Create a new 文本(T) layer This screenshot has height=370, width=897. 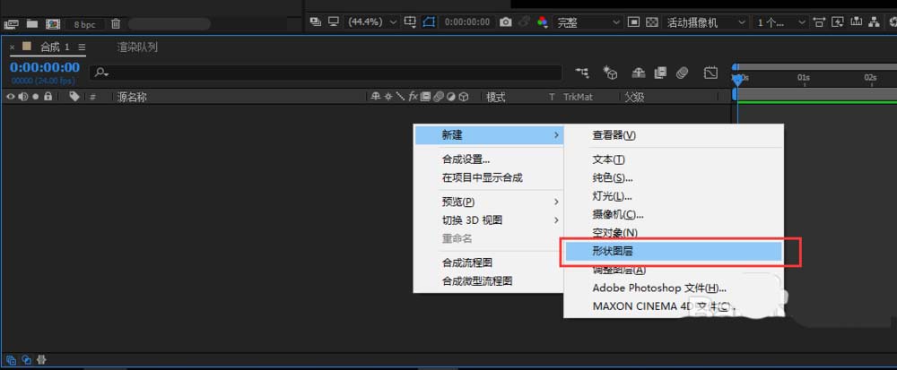click(x=673, y=159)
